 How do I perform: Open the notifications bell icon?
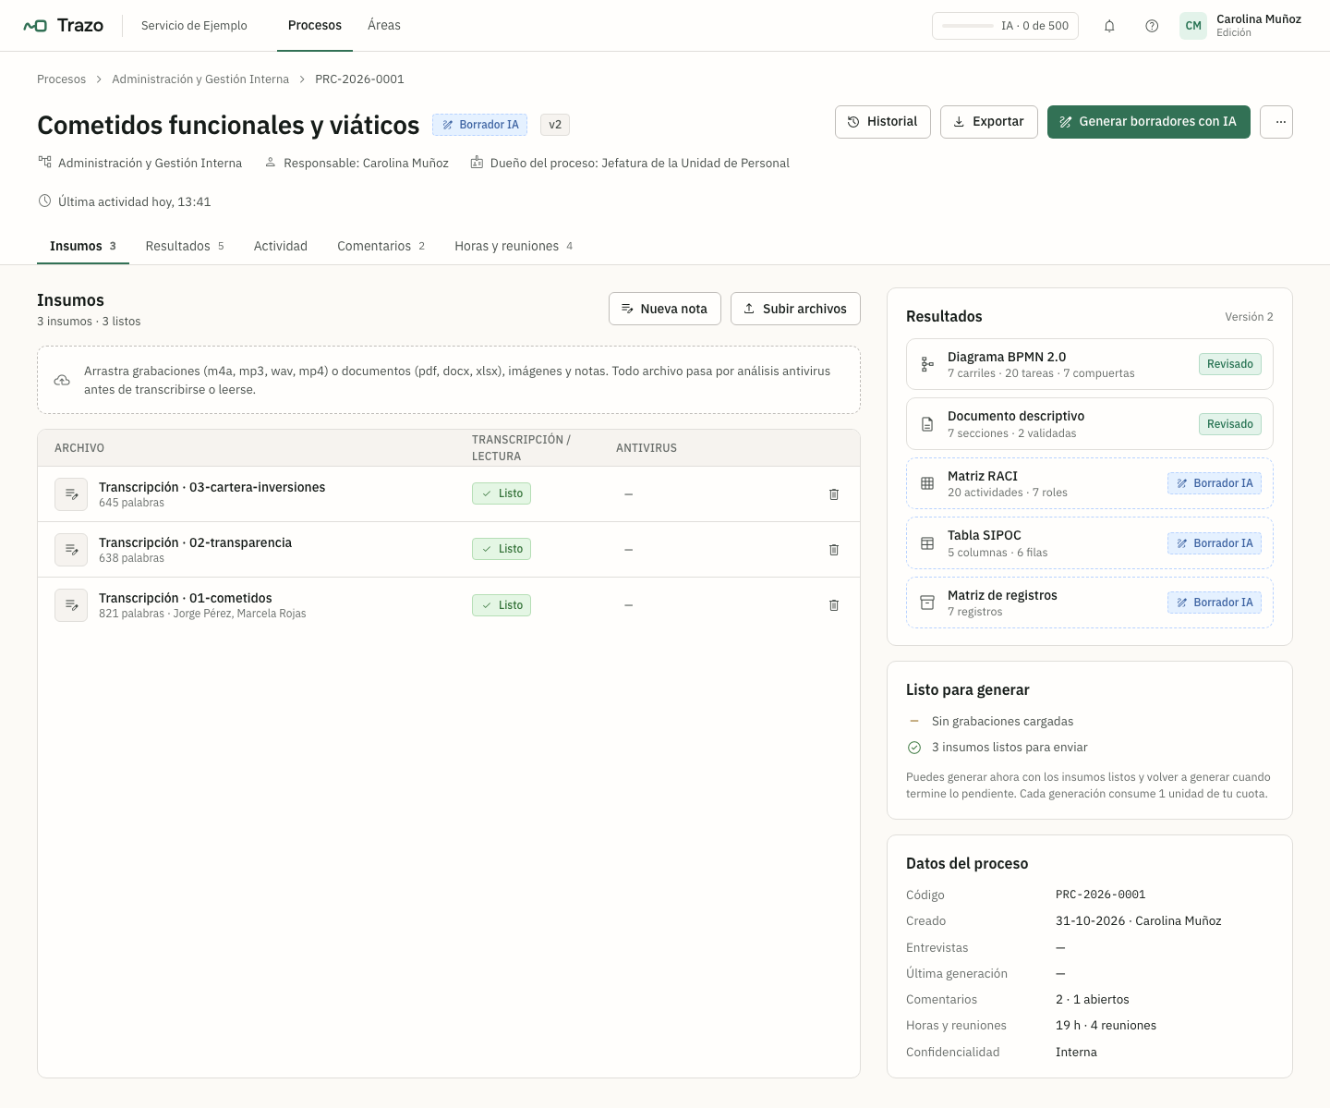pos(1109,26)
